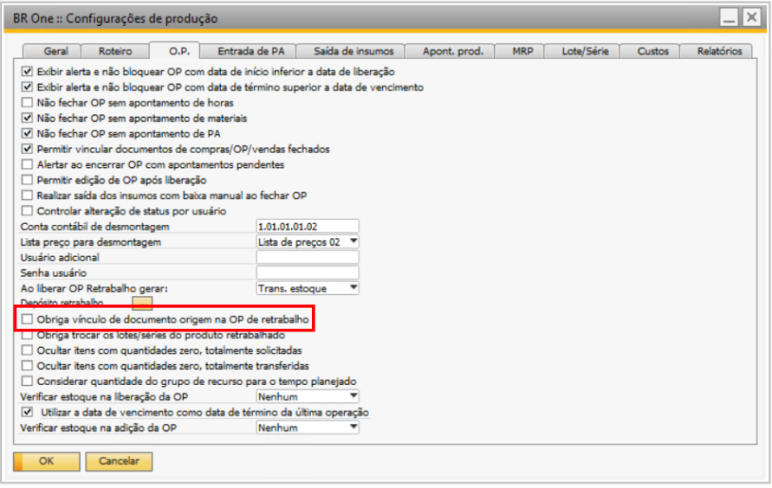Minimize the Configurações de produção window
772x488 pixels.
coord(730,17)
